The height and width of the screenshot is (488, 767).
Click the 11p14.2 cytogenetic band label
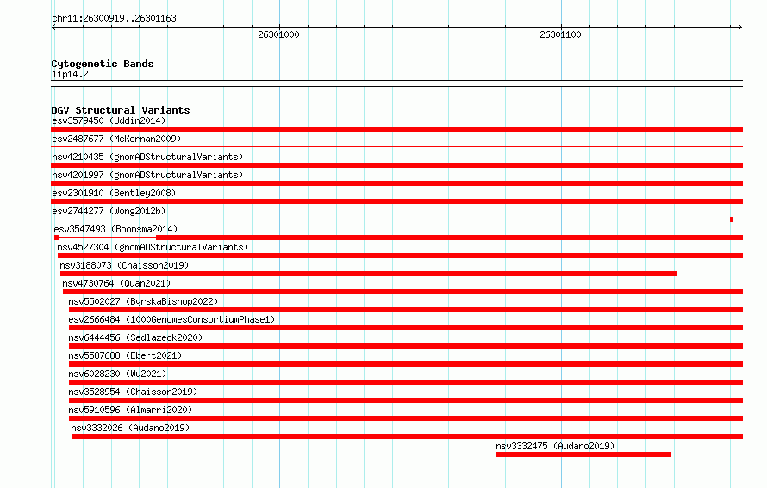pos(70,74)
